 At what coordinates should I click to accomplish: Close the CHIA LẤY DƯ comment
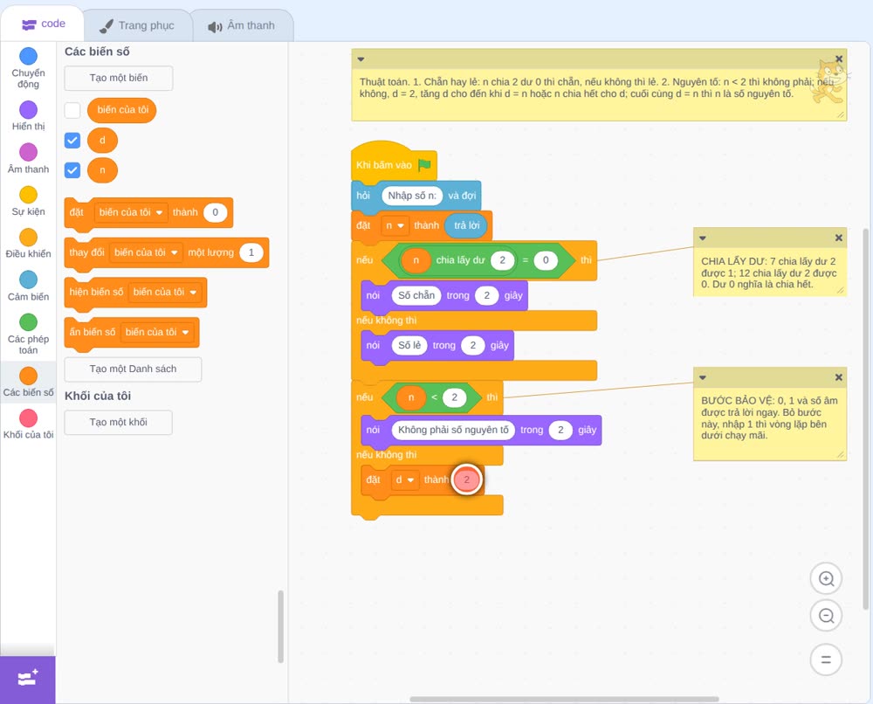coord(838,238)
